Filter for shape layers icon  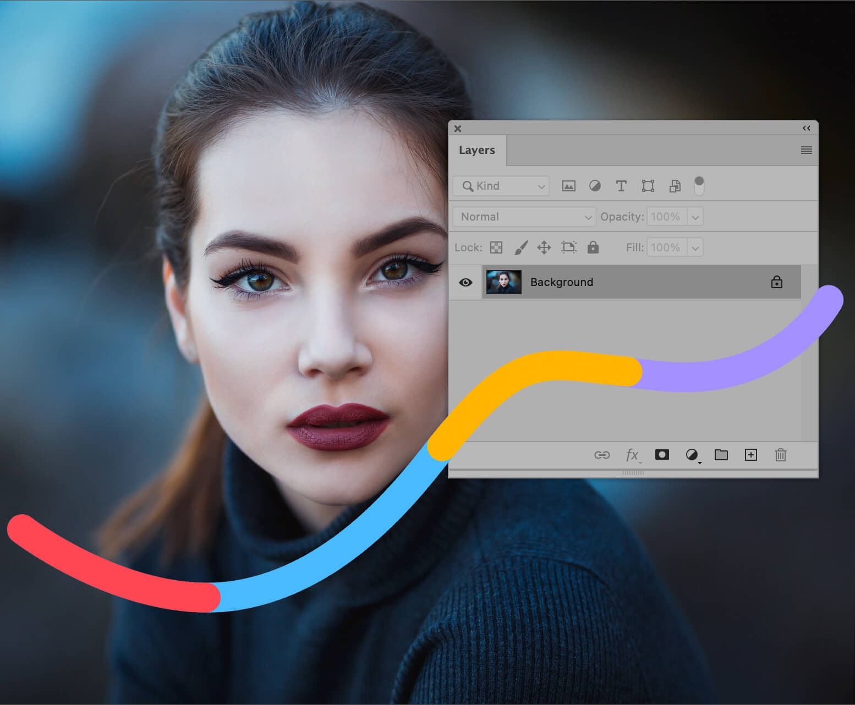click(x=648, y=186)
